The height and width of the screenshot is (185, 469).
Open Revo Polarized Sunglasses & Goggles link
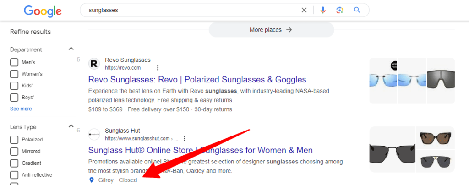pos(197,80)
